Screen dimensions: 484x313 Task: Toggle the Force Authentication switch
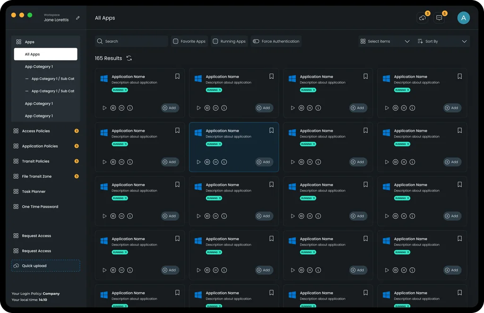tap(256, 41)
